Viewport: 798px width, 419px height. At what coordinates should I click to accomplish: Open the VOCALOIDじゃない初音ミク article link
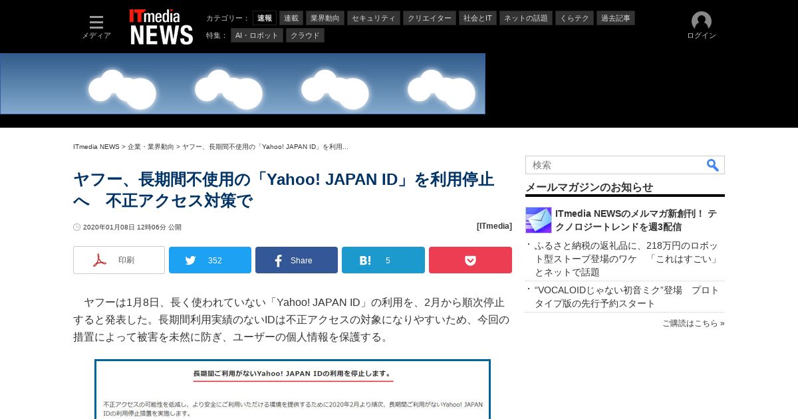point(627,297)
